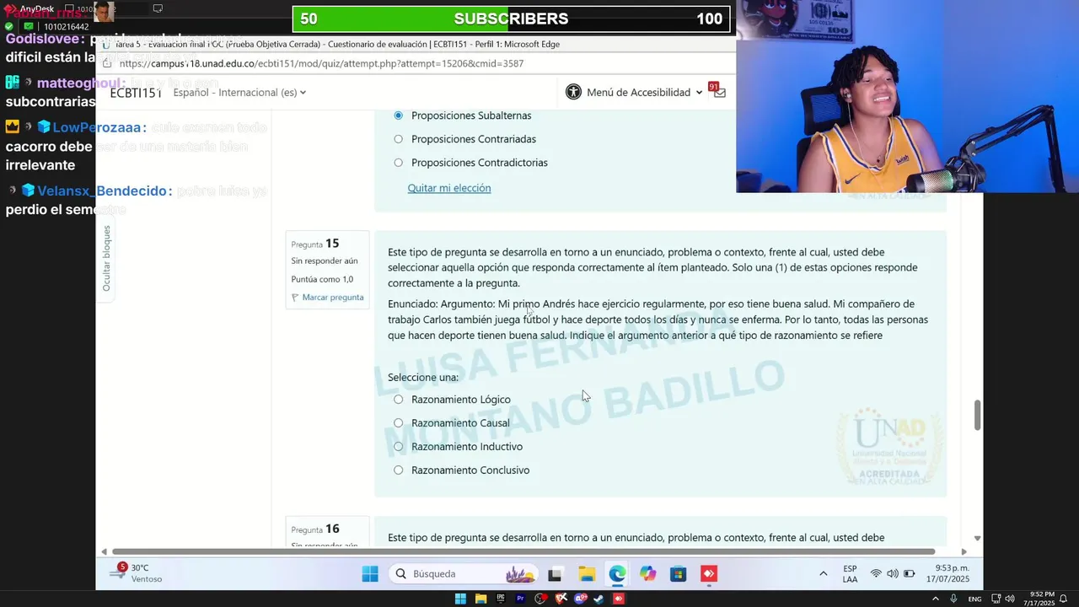Screen dimensions: 1079x607
Task: Click Pregunta 16 question number label
Action: point(315,529)
